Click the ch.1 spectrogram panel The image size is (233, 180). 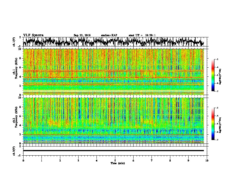point(114,72)
